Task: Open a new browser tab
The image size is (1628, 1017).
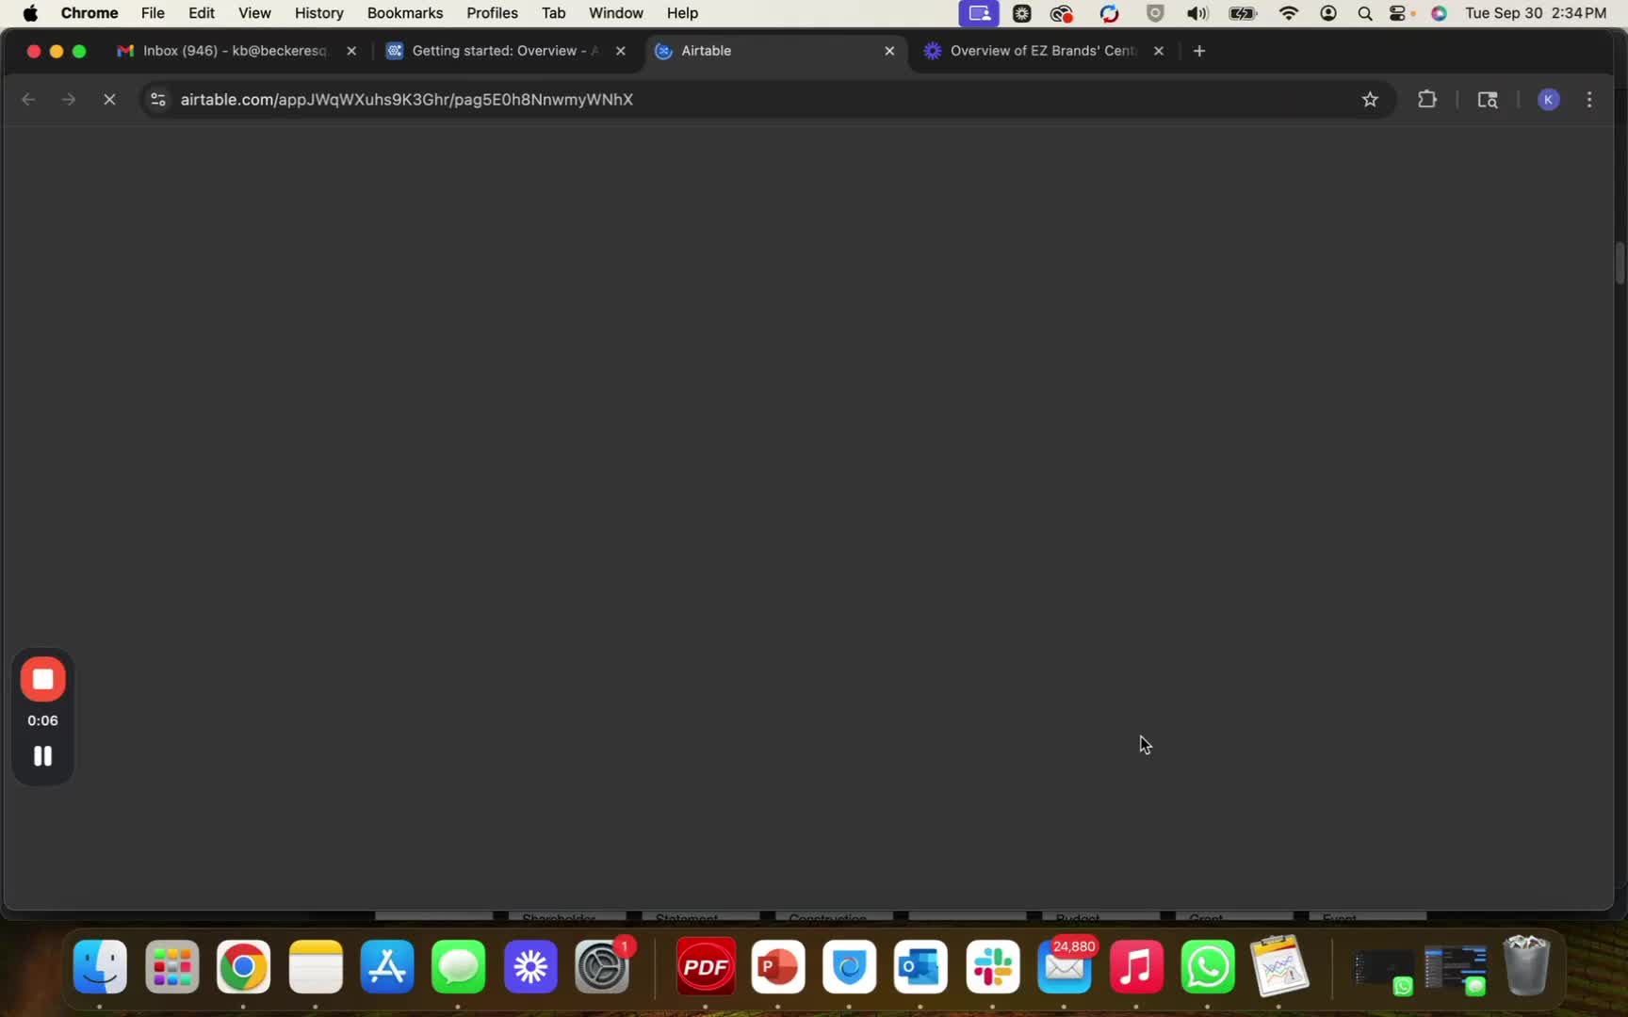Action: pyautogui.click(x=1198, y=51)
